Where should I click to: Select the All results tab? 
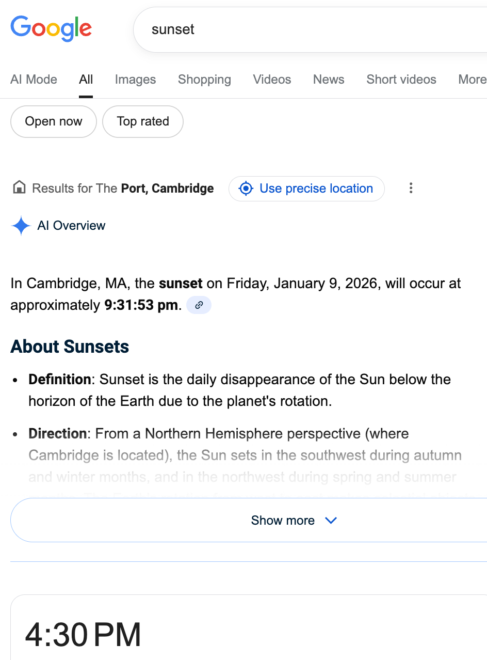tap(86, 80)
